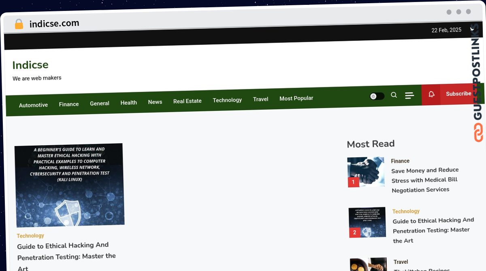Click the Subscribe button
Viewport: 486px width, 271px height.
[x=458, y=93]
